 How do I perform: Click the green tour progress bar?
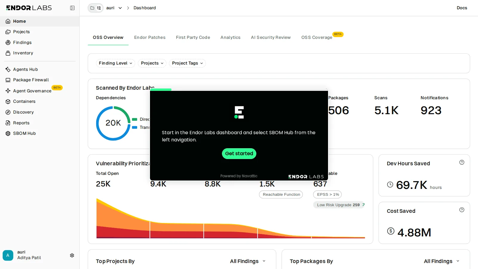(x=161, y=90)
